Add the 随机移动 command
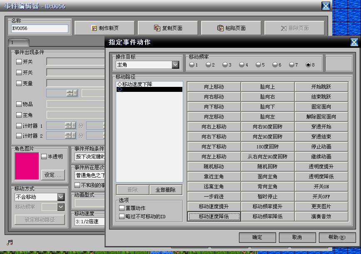 tap(214, 166)
